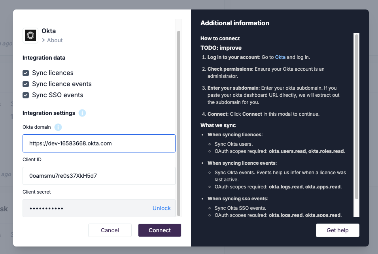Expand the About section under Okta
Viewport: 378px width, 254px height.
click(52, 40)
